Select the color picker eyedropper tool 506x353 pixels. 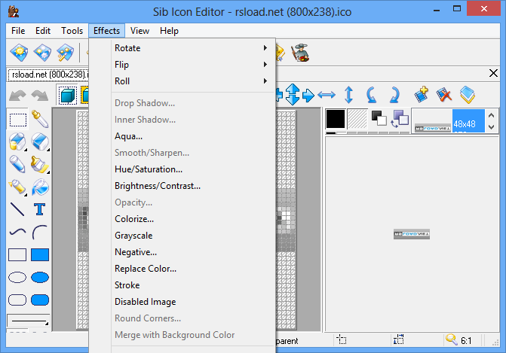pos(40,119)
